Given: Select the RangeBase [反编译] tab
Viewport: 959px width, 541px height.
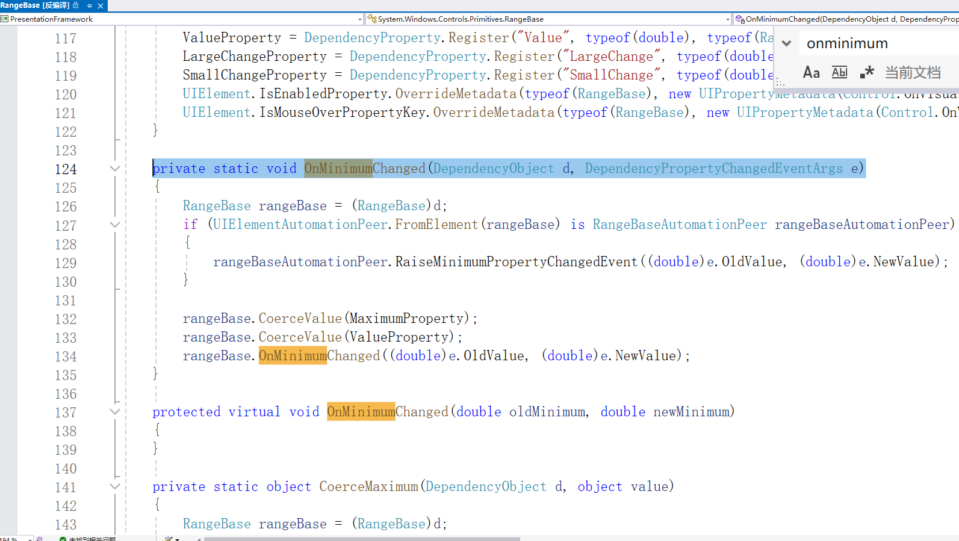Looking at the screenshot, I should (x=35, y=5).
